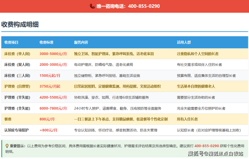
Task: Tap the 400-855-0290 number in top banner
Action: pyautogui.click(x=144, y=6)
